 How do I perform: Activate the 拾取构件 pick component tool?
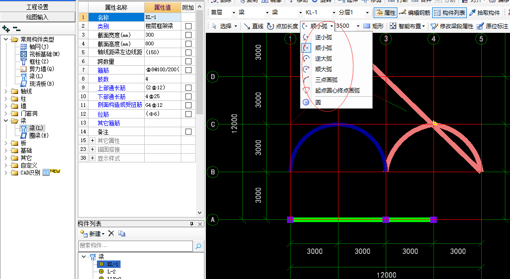tap(484, 12)
